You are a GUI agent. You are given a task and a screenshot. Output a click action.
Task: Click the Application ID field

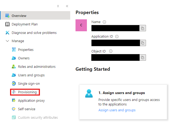click(x=116, y=43)
